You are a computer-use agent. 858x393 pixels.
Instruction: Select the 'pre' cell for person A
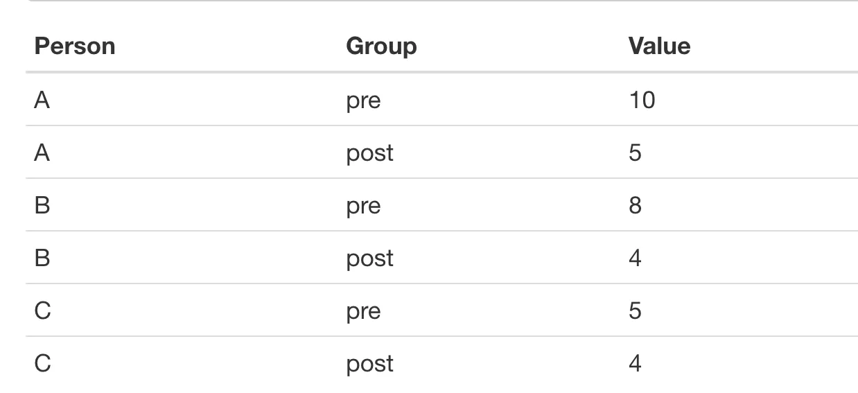tap(363, 102)
